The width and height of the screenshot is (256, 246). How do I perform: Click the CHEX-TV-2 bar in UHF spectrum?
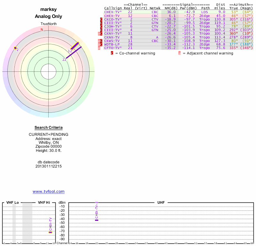click(x=97, y=220)
